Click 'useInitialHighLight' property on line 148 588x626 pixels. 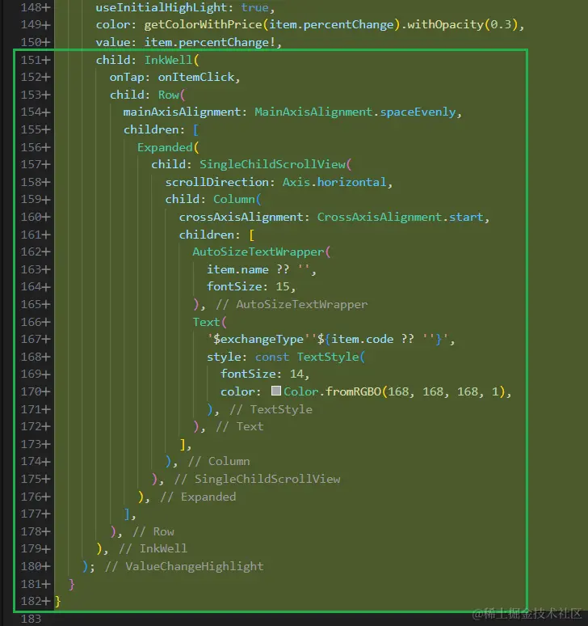pyautogui.click(x=162, y=7)
